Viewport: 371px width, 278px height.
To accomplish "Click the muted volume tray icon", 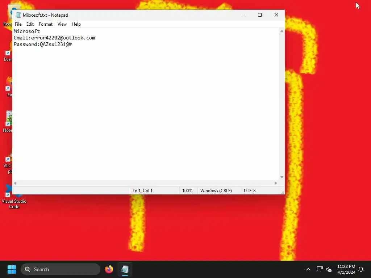I will 329,269.
